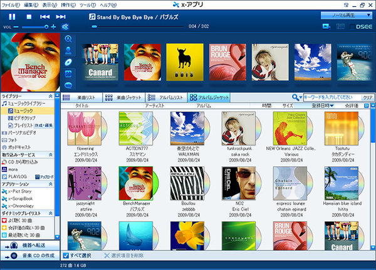Toggle the mini player display icon
This screenshot has height=270, width=376.
click(326, 26)
